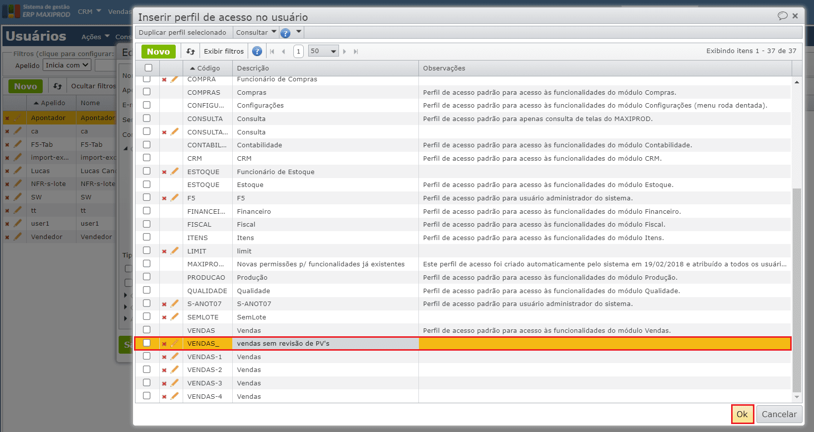The height and width of the screenshot is (432, 814).
Task: Click the Observações column header
Action: 605,68
